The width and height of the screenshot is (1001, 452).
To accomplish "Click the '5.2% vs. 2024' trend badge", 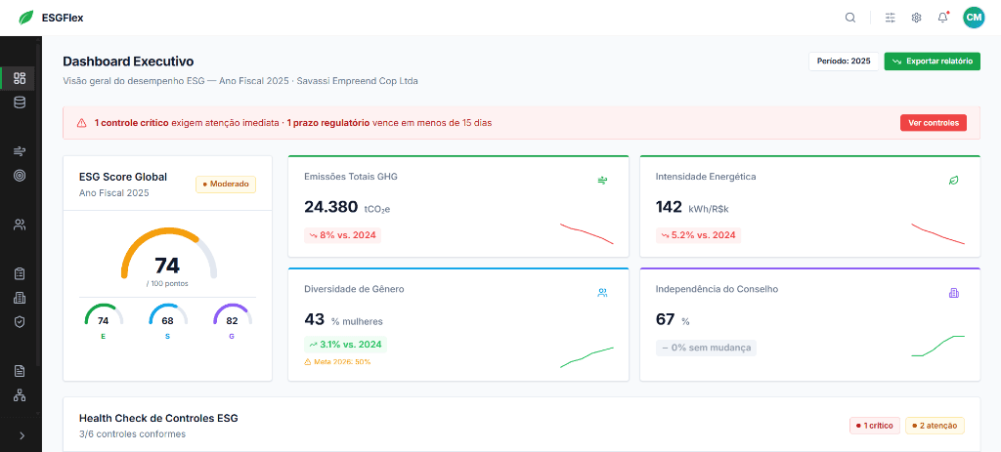I will tap(698, 235).
